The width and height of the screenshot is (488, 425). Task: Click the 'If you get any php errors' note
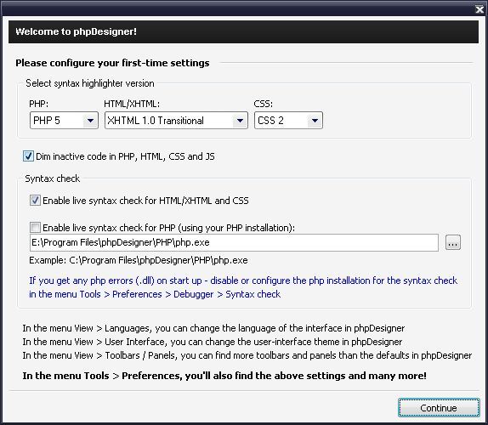pyautogui.click(x=243, y=287)
